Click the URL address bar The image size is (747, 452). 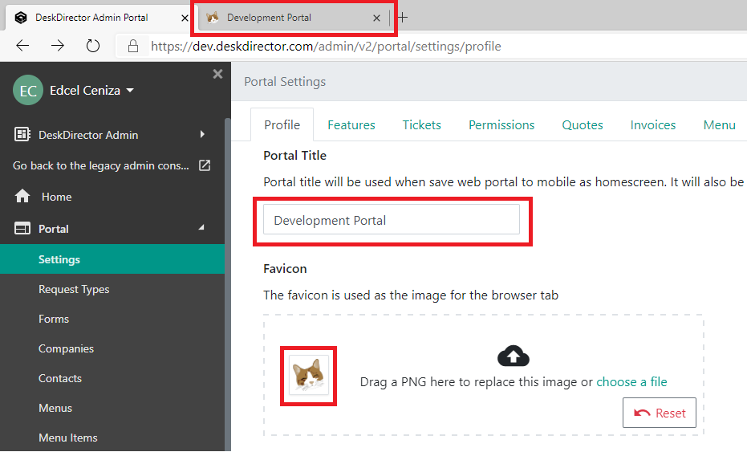pyautogui.click(x=326, y=47)
